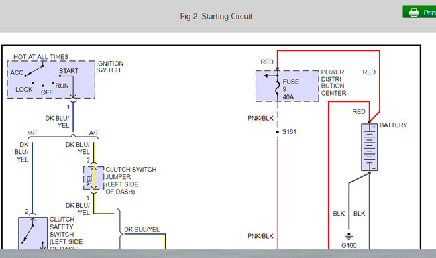Click the BATTERY label
Viewport: 436px width, 258px height.
coord(394,125)
